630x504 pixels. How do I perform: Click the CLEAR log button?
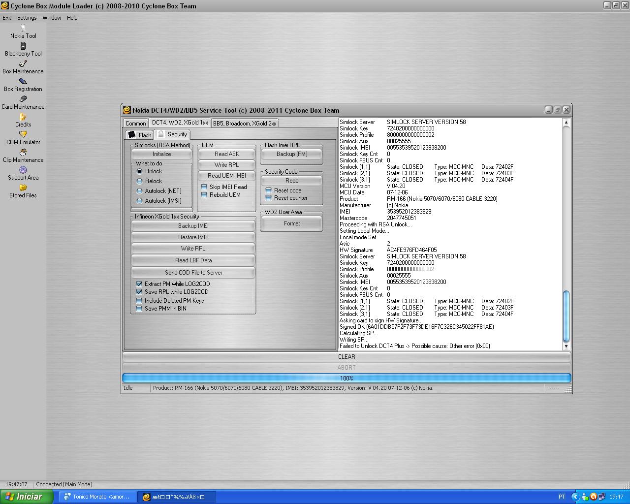click(x=346, y=357)
